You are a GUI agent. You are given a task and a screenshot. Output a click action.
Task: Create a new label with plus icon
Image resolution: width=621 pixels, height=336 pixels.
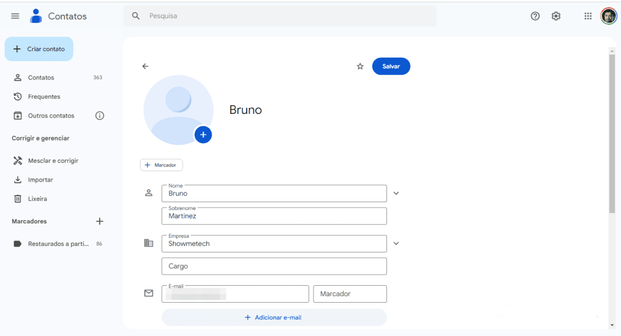(x=99, y=221)
